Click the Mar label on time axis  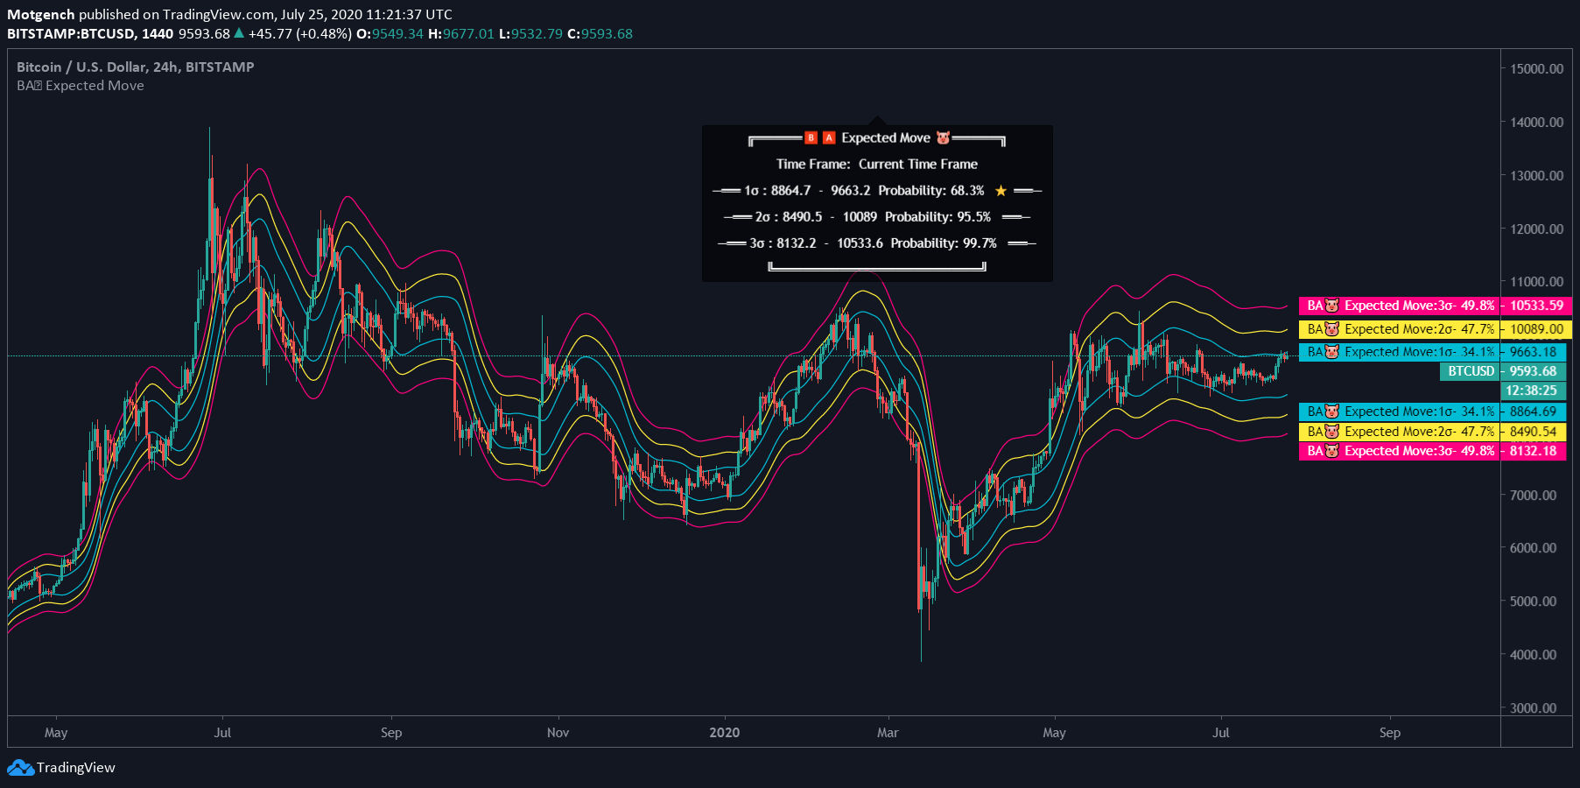[888, 733]
